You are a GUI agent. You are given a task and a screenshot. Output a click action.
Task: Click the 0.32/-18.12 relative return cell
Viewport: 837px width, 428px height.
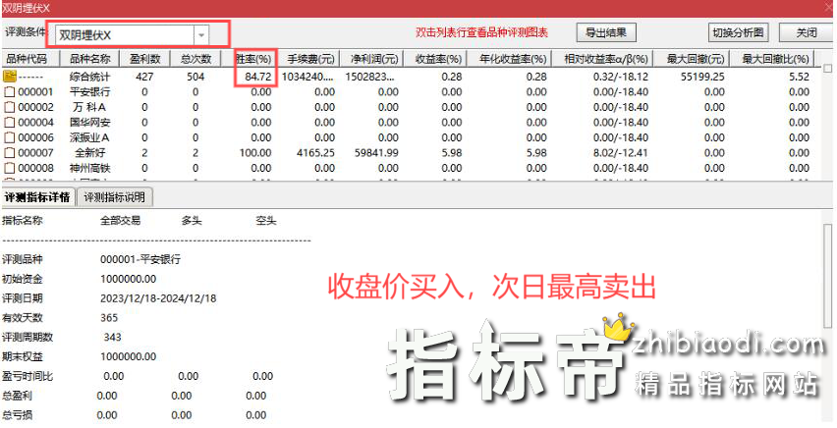click(621, 77)
